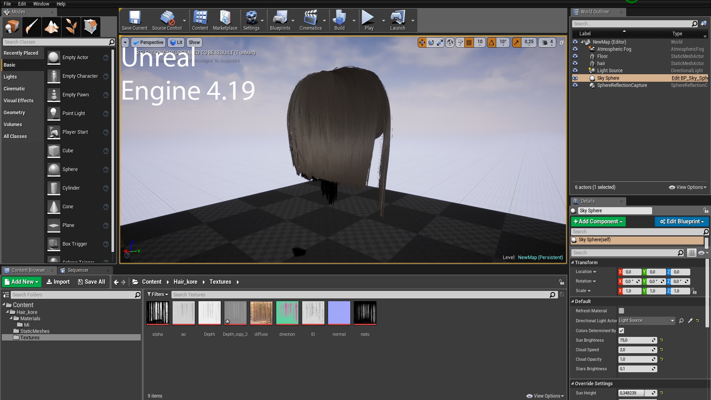
Task: Open the Blueprints toolbar icon
Action: point(280,20)
